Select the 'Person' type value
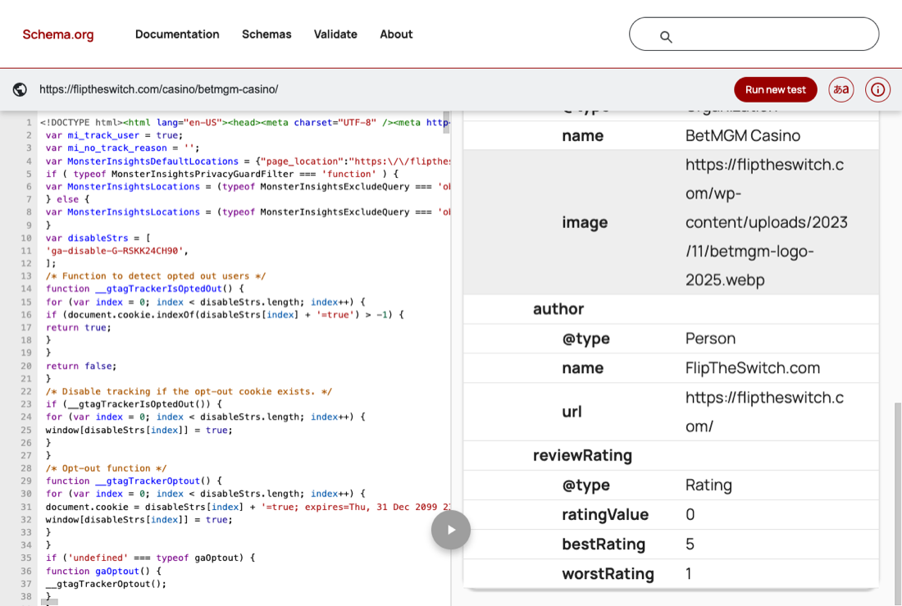Viewport: 902px width, 606px height. (x=710, y=339)
